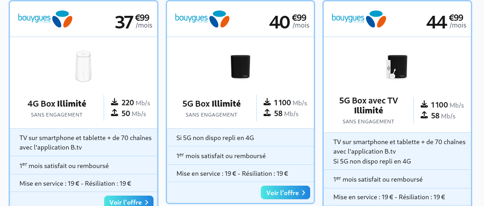Click the 37€99 per month price

coord(134,21)
